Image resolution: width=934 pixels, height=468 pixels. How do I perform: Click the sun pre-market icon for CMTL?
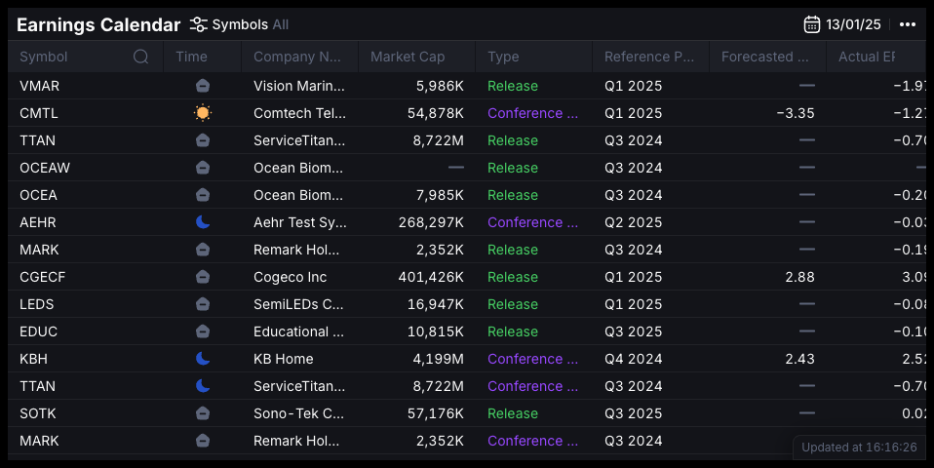pos(203,113)
